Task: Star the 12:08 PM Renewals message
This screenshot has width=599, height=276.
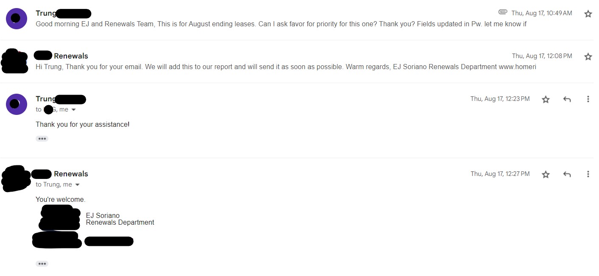Action: (588, 57)
